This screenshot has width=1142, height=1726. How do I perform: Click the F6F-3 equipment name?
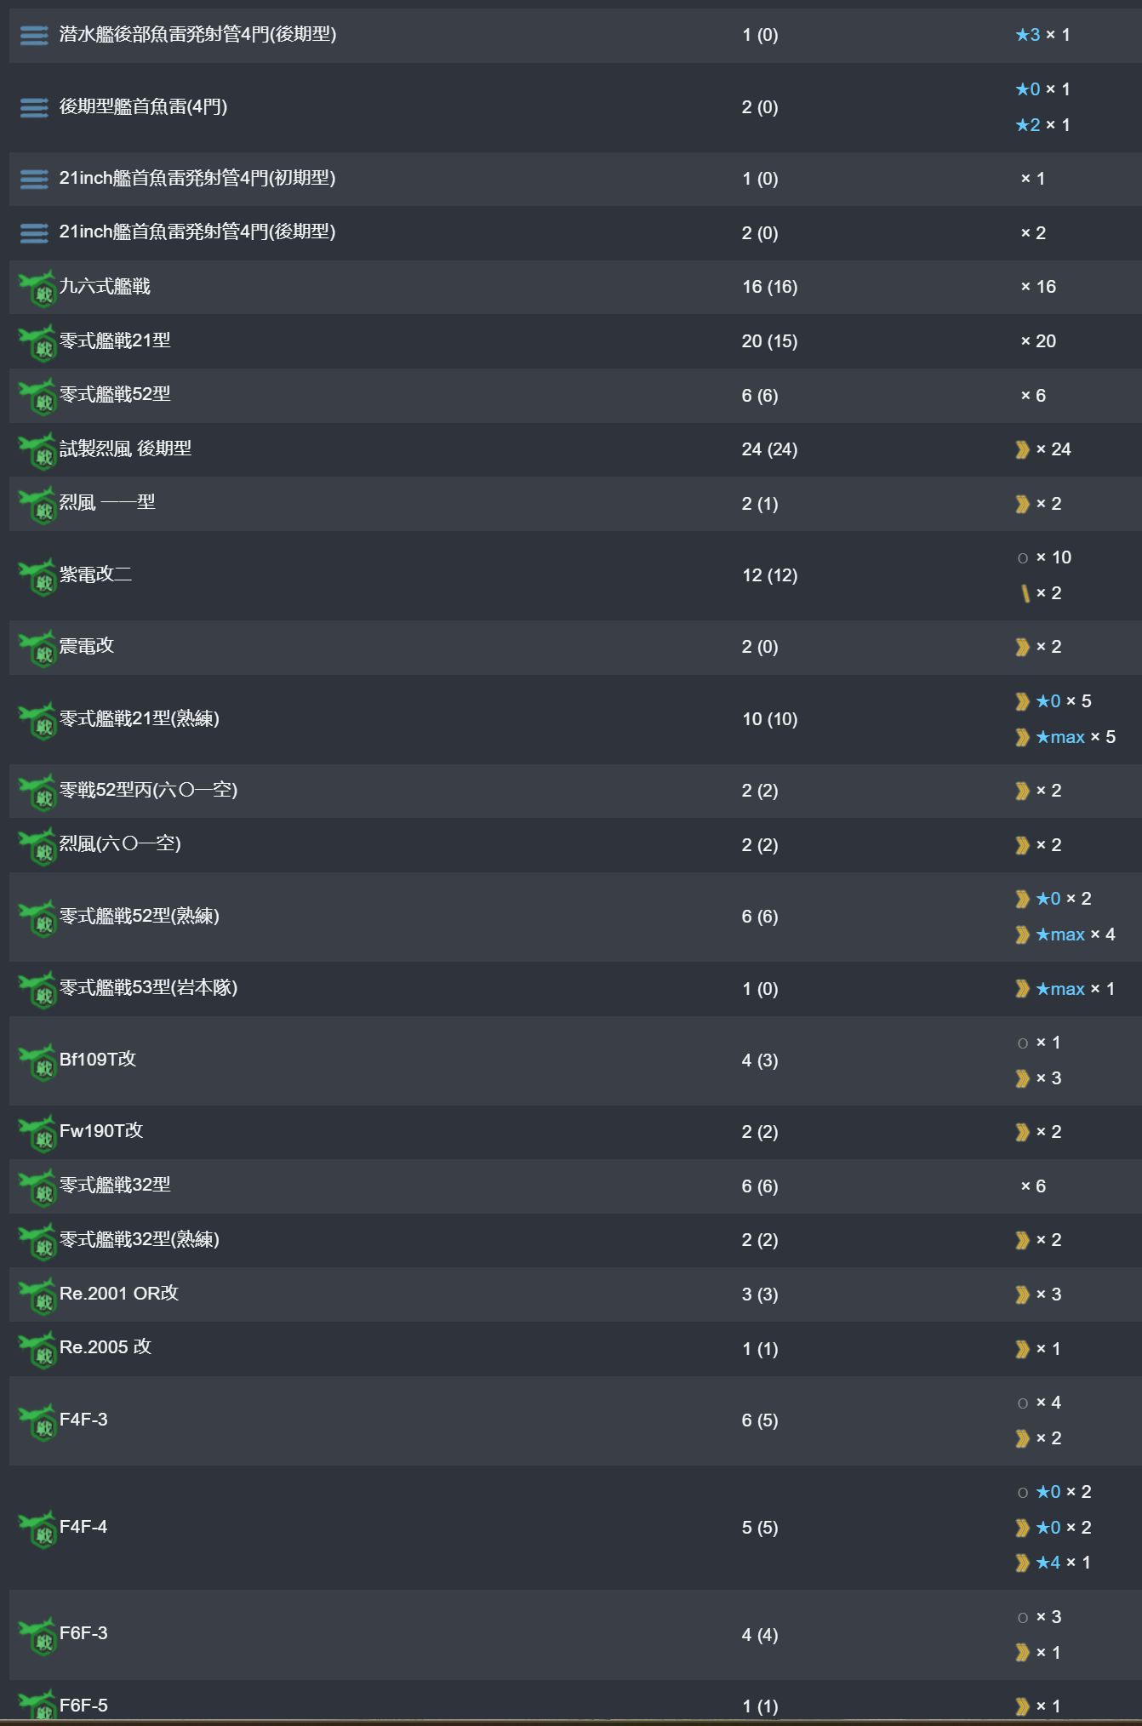click(83, 1633)
